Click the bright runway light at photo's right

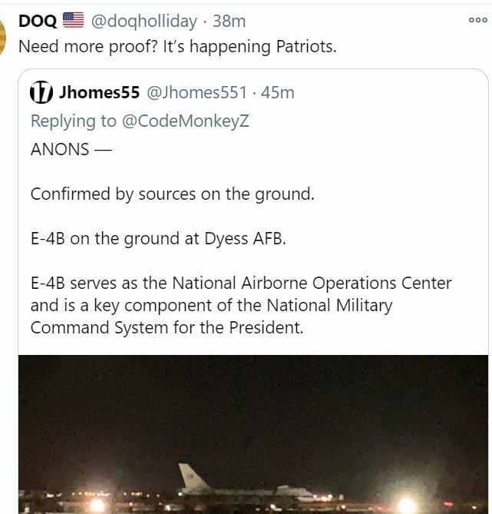point(407,505)
